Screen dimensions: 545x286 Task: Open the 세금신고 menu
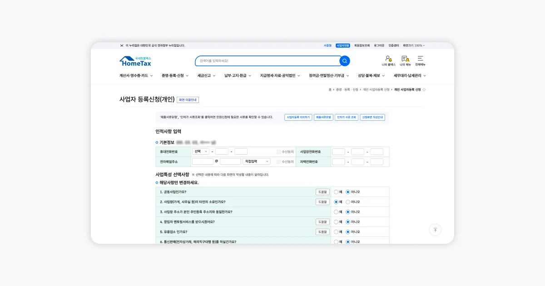point(206,76)
